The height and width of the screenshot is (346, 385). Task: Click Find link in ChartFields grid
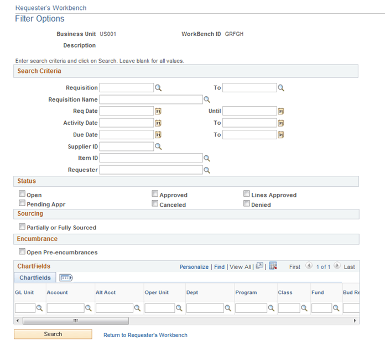point(219,267)
